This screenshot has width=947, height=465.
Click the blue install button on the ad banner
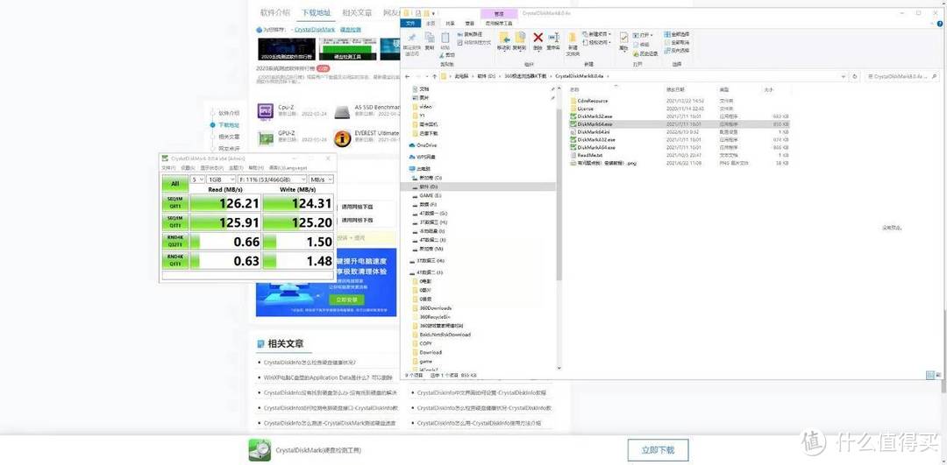(346, 299)
